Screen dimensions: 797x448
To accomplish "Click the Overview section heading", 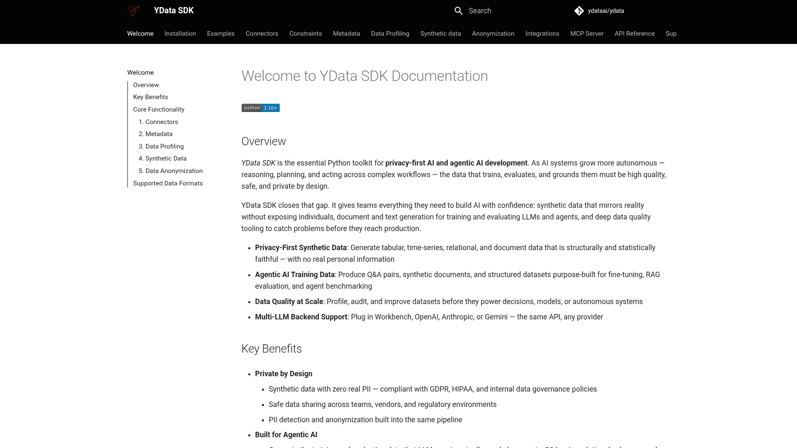I will pyautogui.click(x=264, y=141).
